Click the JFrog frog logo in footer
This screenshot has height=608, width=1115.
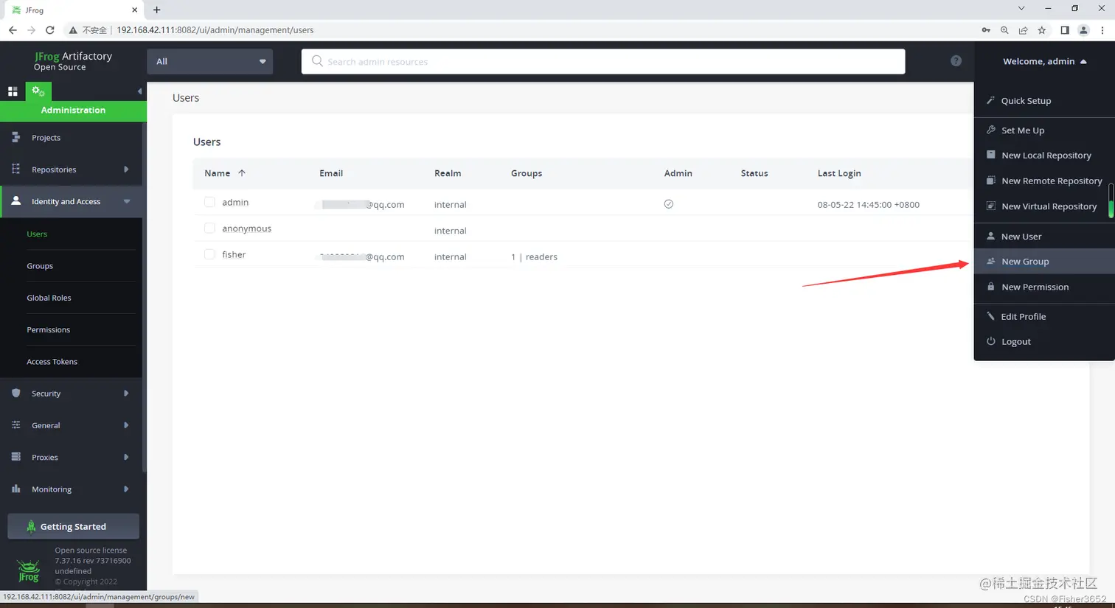[29, 571]
